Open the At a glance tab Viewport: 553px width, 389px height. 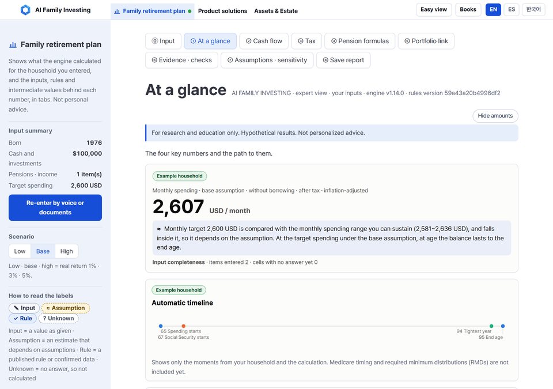[211, 41]
